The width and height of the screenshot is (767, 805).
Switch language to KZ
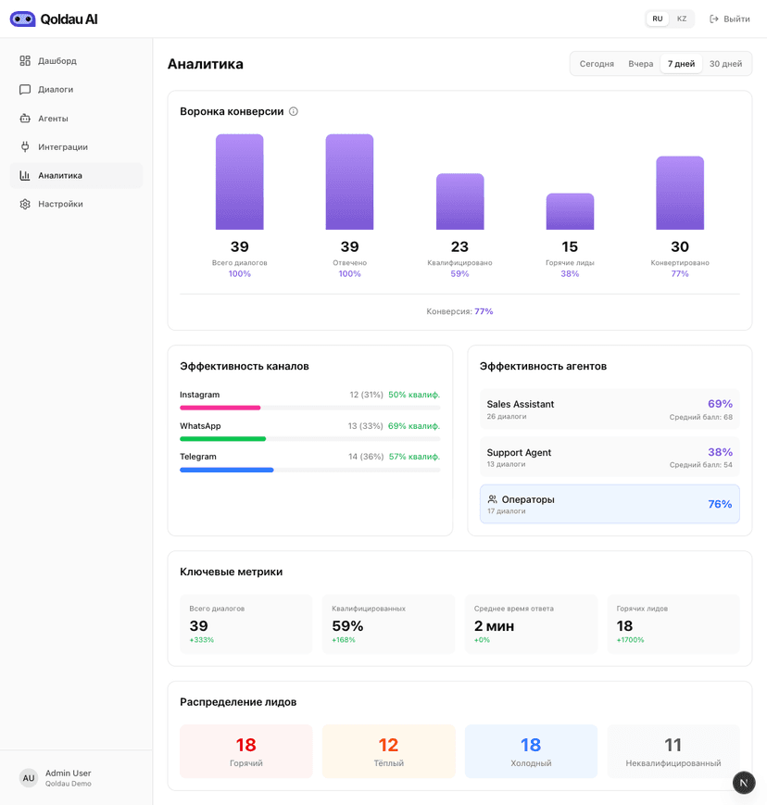[x=682, y=19]
